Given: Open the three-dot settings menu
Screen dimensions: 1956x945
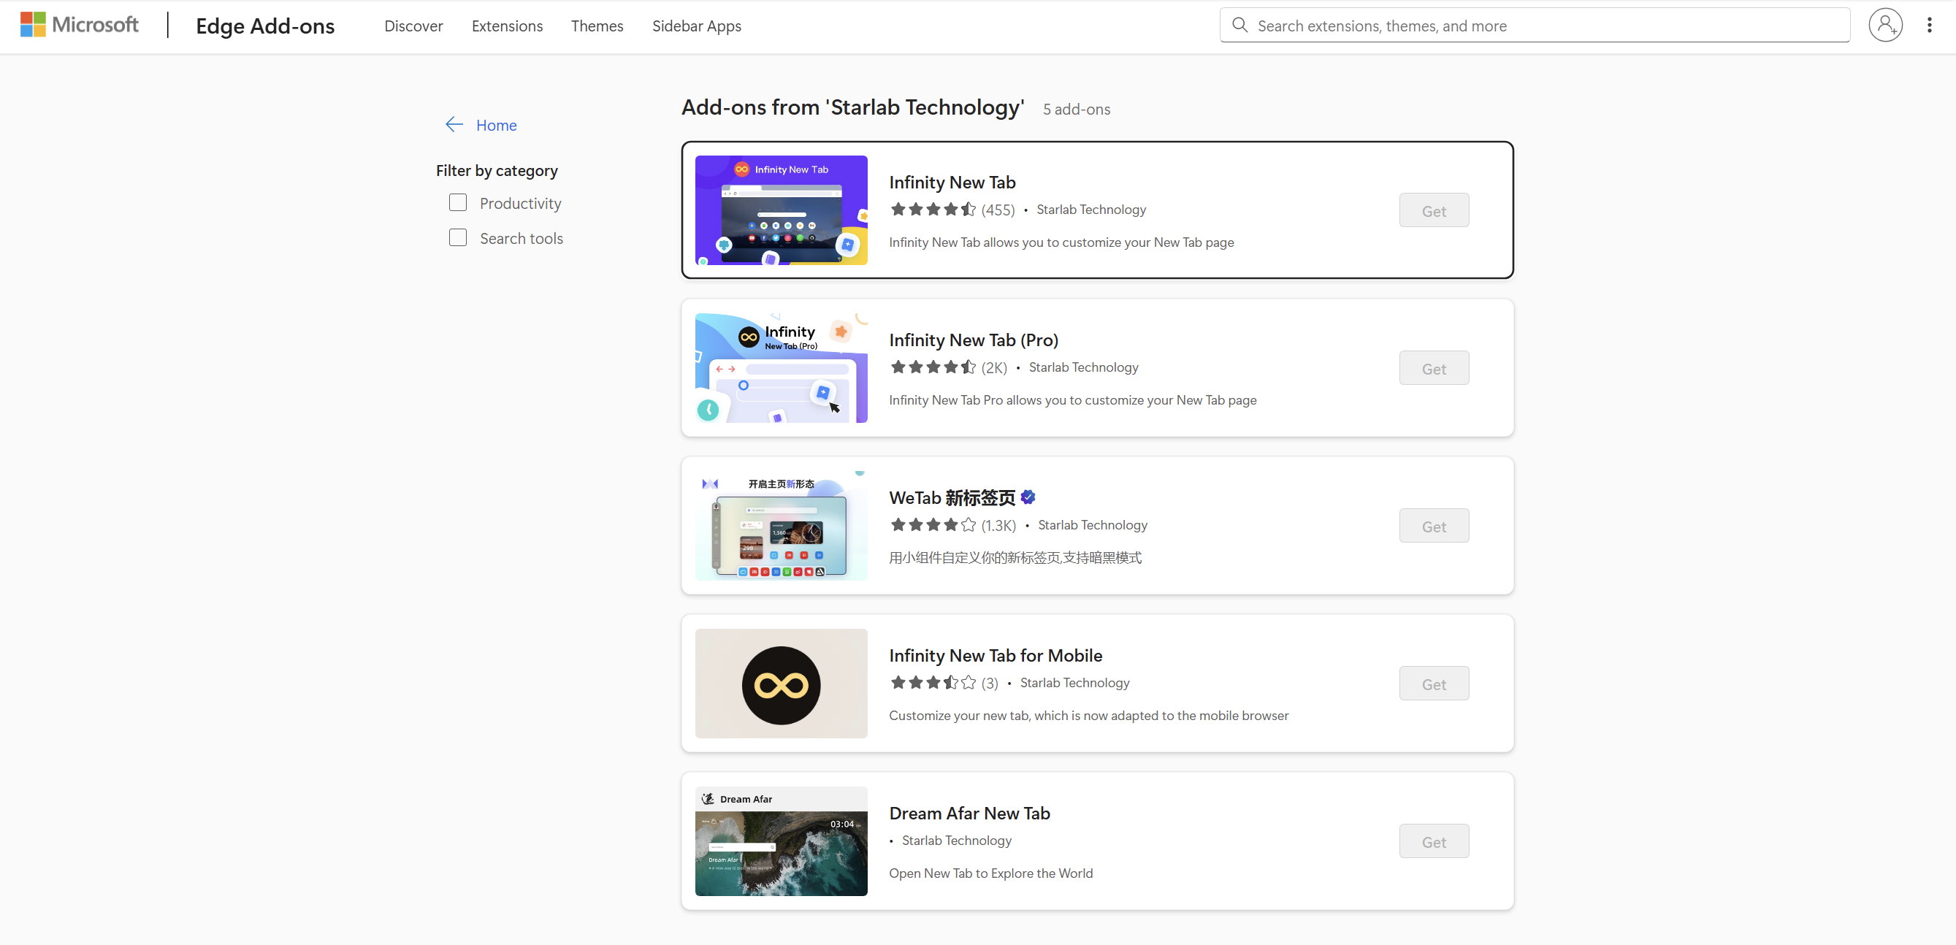Looking at the screenshot, I should 1929,25.
